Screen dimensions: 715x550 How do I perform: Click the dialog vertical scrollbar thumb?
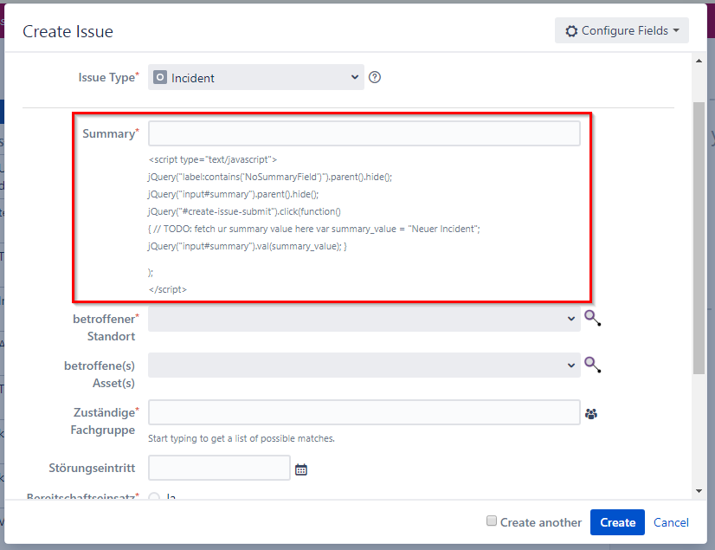coord(699,238)
